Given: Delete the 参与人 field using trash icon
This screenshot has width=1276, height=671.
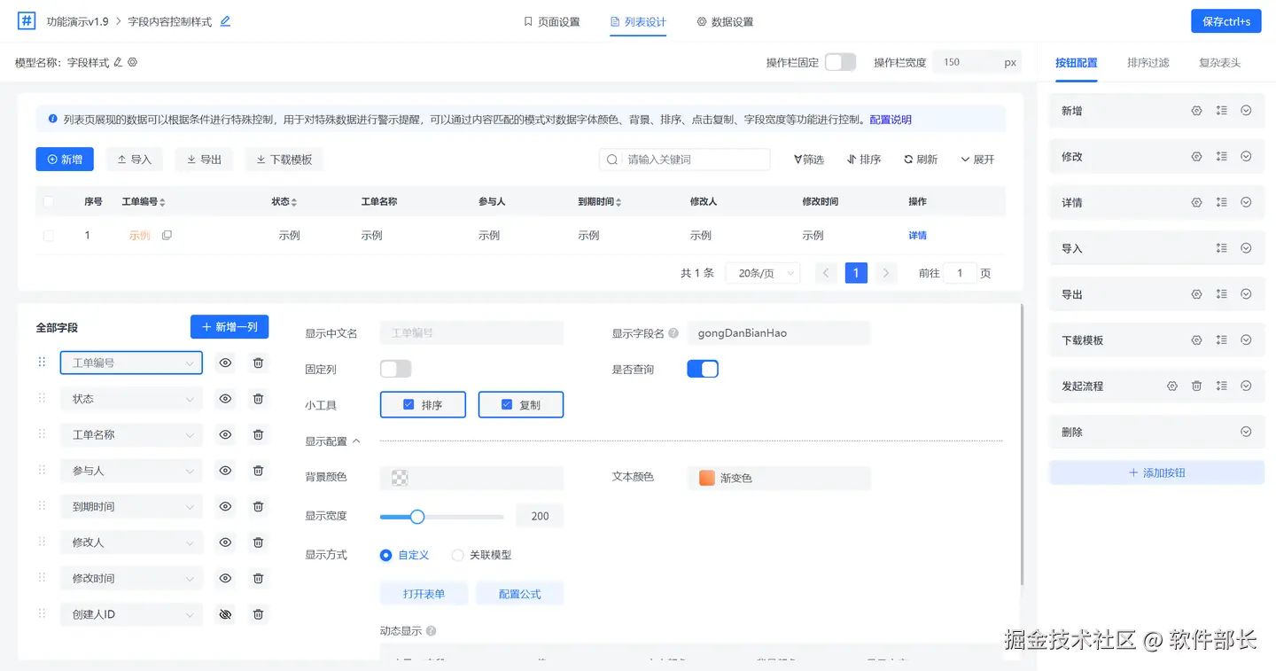Looking at the screenshot, I should [258, 471].
